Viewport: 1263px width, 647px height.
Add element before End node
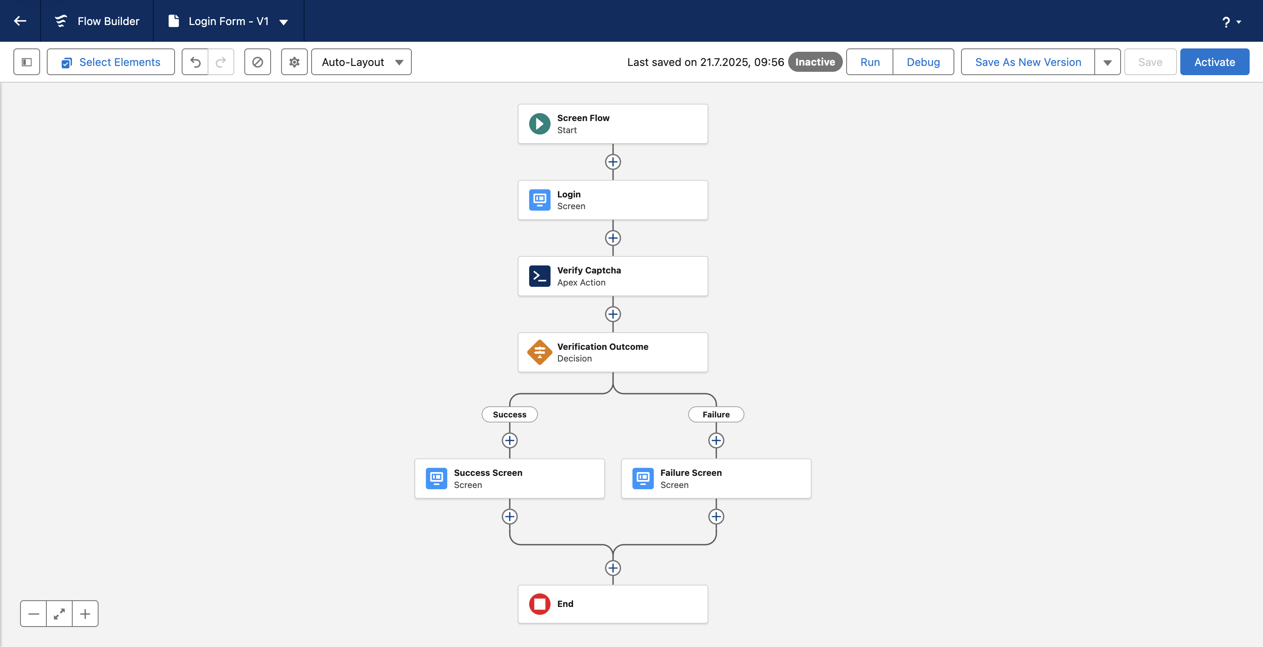pyautogui.click(x=613, y=568)
